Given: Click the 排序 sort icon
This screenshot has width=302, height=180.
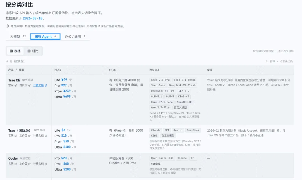Looking at the screenshot, I should coord(267,61).
